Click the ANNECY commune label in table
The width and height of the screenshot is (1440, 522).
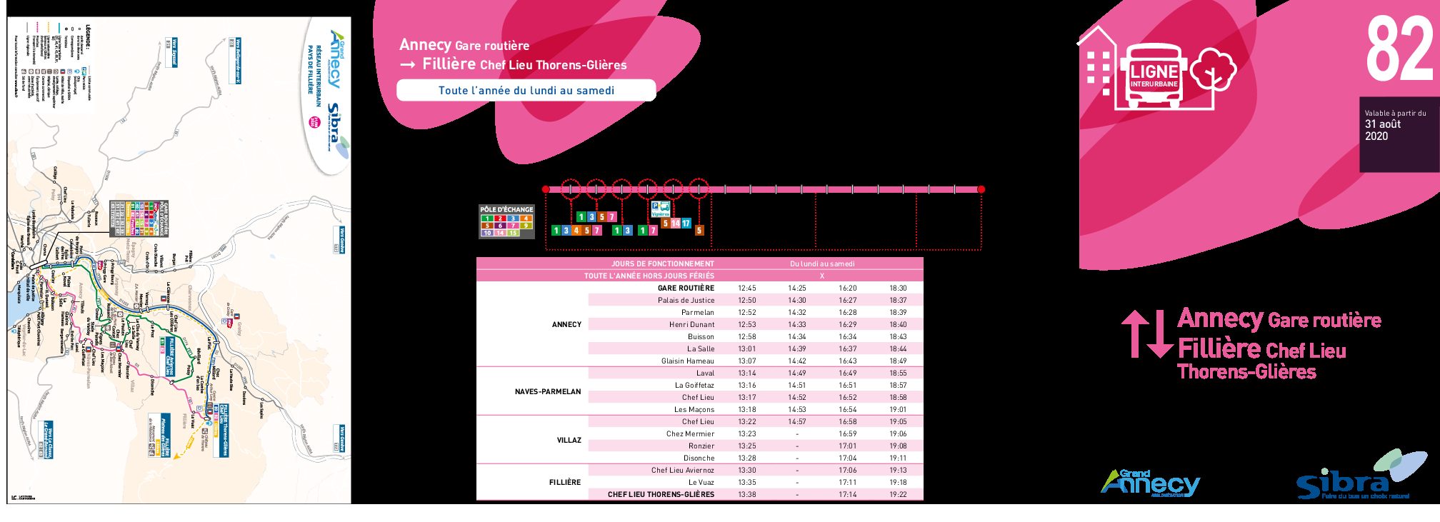[566, 324]
